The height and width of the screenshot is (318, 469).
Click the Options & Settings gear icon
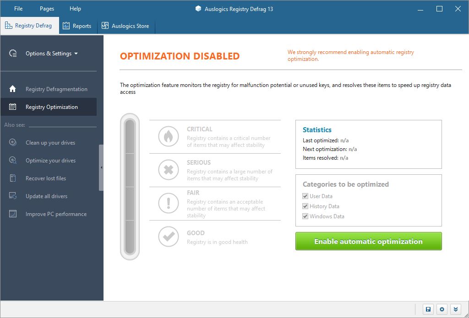[x=13, y=54]
